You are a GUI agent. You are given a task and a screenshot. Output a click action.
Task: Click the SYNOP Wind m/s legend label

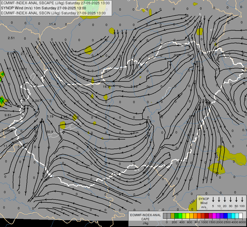click(204, 203)
